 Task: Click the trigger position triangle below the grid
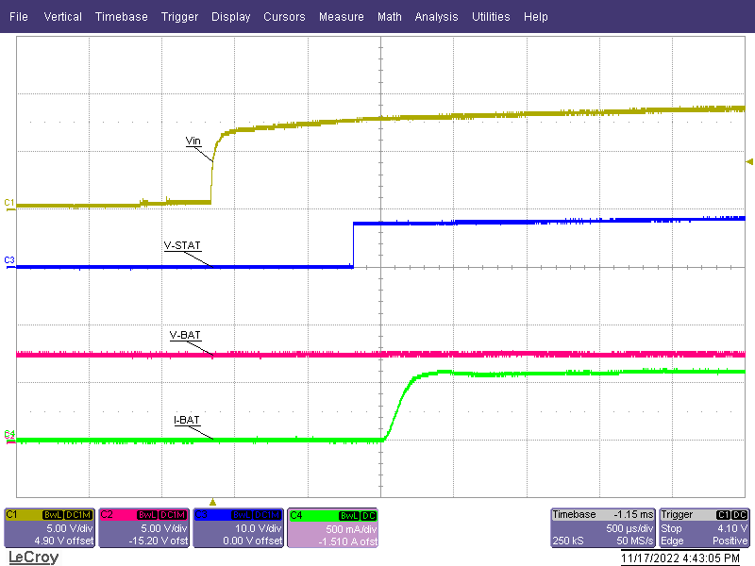coord(212,502)
